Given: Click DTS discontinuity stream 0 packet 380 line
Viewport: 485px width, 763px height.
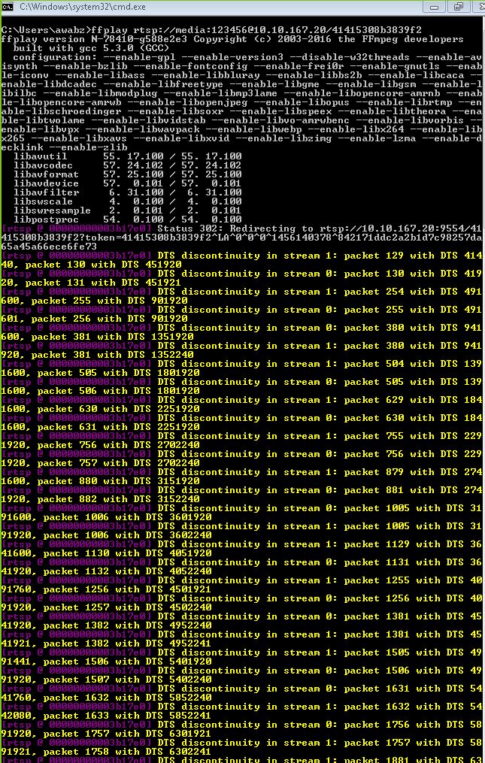Looking at the screenshot, I should 241,328.
